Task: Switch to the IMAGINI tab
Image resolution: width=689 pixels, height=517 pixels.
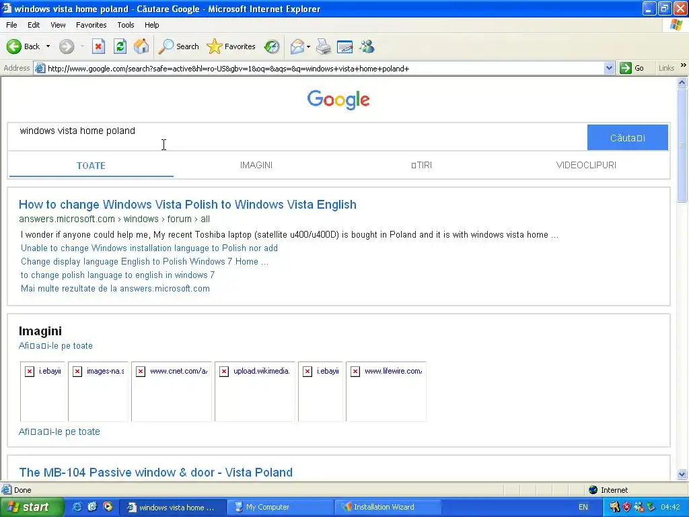Action: (x=256, y=166)
